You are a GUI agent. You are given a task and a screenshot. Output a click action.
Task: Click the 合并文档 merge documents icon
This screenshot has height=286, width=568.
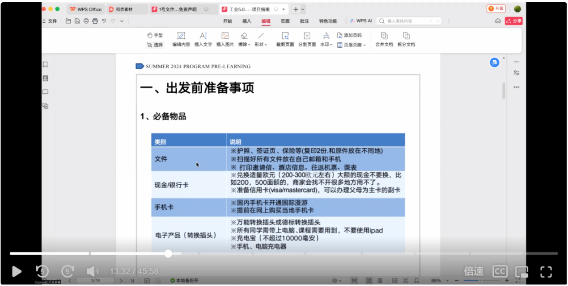click(384, 39)
